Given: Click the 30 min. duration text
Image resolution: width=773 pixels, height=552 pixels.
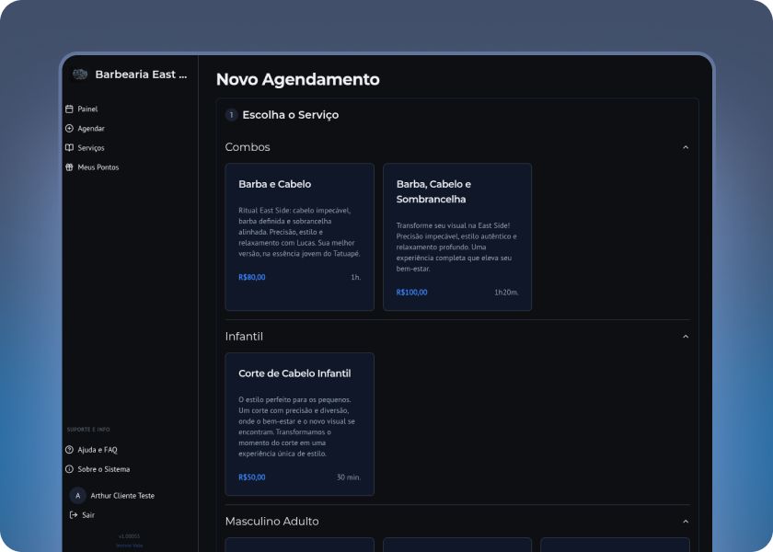Looking at the screenshot, I should (x=349, y=477).
